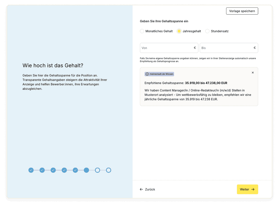Jump to the fourth completed progress step

click(x=64, y=170)
